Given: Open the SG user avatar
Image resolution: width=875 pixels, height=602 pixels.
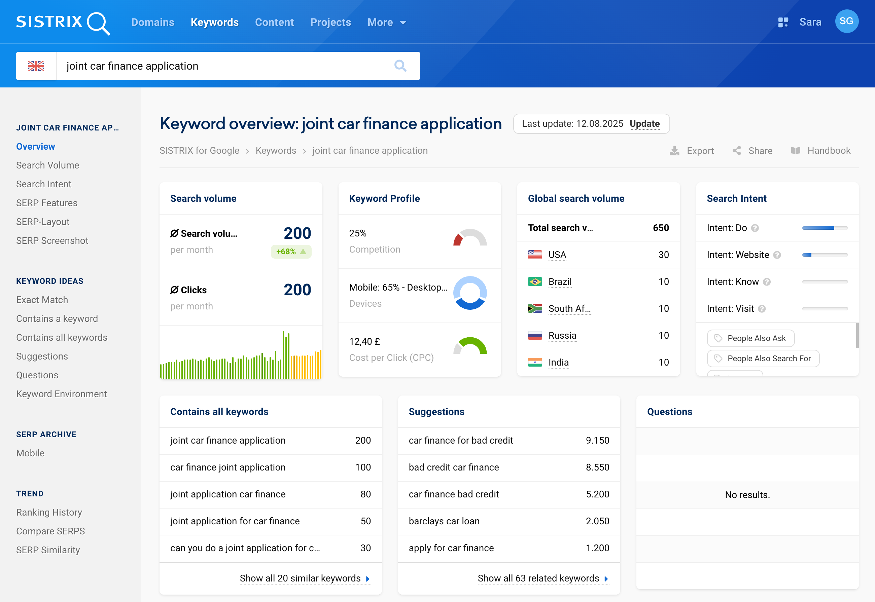Looking at the screenshot, I should coord(847,22).
